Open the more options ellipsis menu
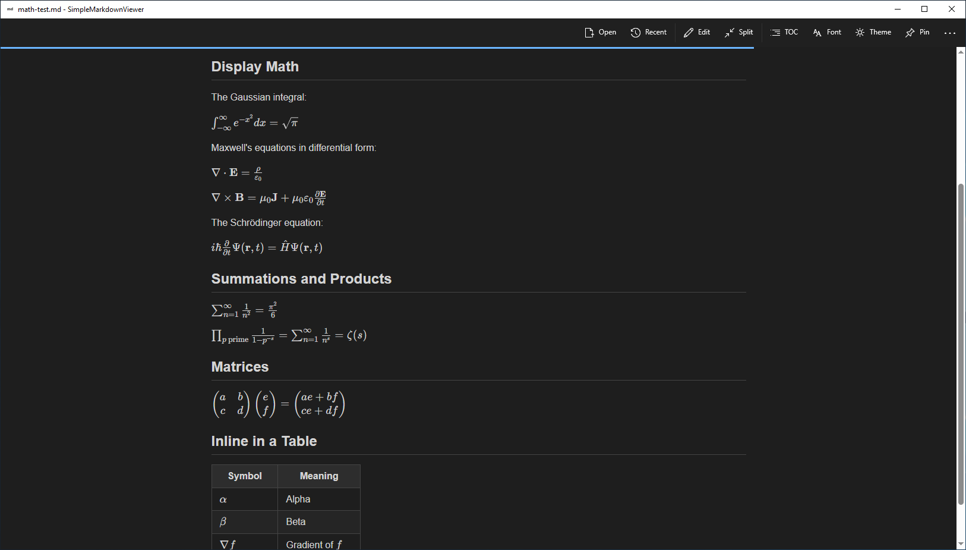Screen dimensions: 966x550 (949, 33)
